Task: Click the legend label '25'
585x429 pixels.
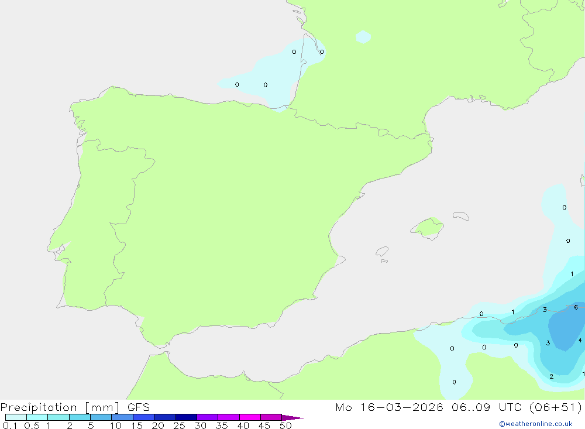Action: click(x=180, y=425)
